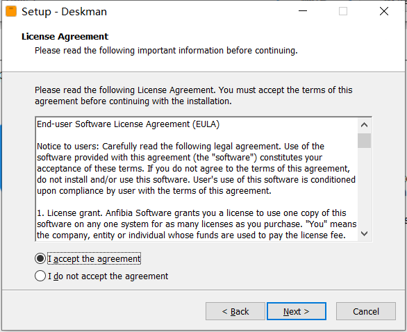Close the Setup - Deskman window

point(384,11)
